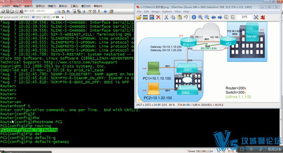
Task: Copy text via terminal toolbar copy icon
Action: point(59,12)
